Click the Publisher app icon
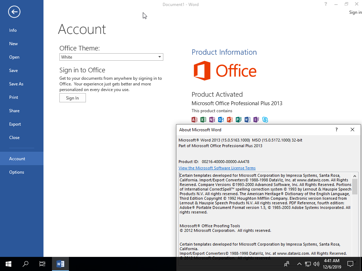This screenshot has width=362, height=271. 239,119
